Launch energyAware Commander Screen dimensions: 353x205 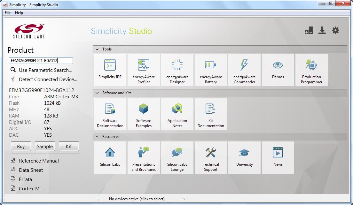[244, 70]
